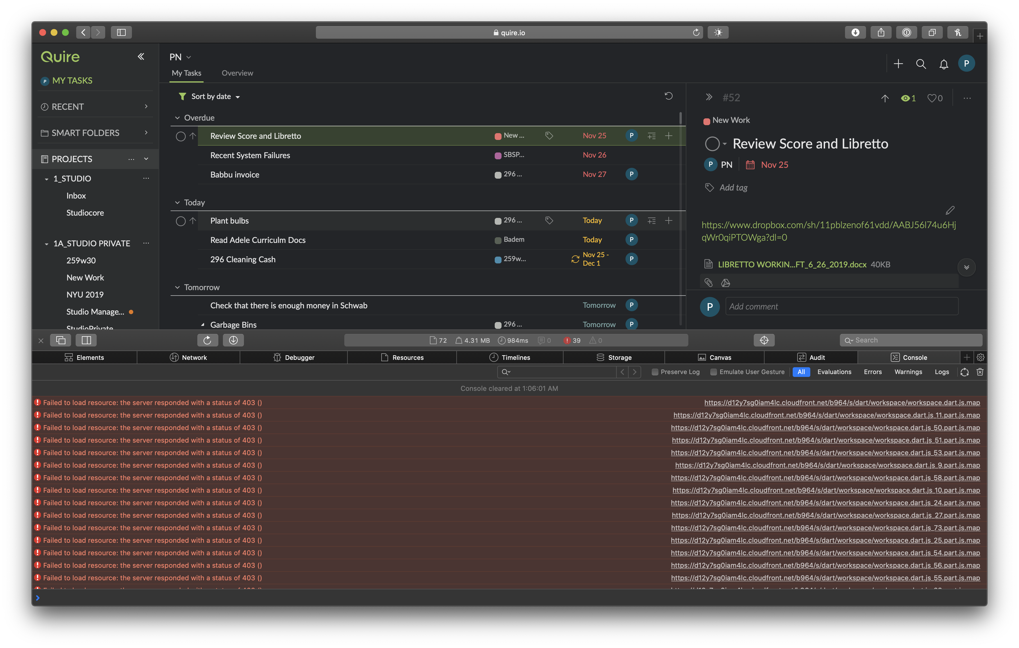Collapse the 1A_STUDIO PRIVATE project tree
The height and width of the screenshot is (648, 1019).
point(47,244)
